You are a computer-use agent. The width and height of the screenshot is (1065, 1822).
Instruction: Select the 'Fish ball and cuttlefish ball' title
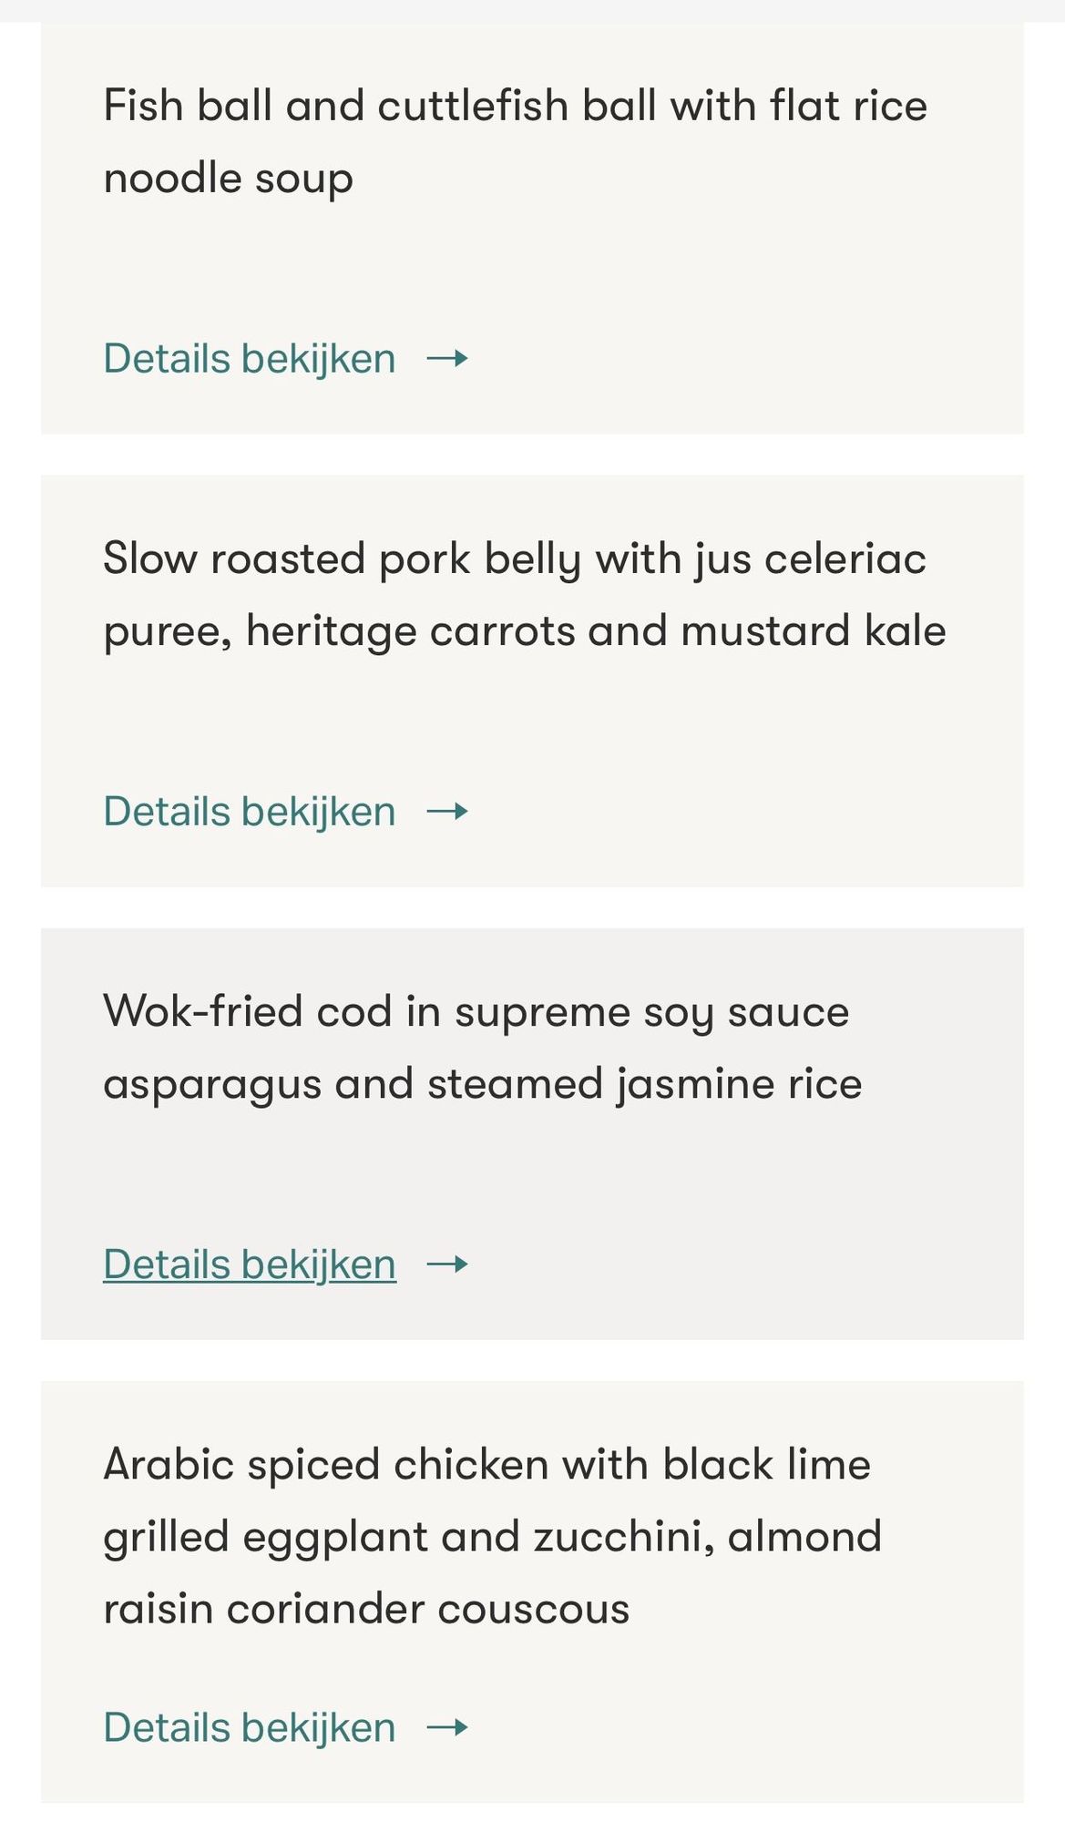click(x=515, y=106)
